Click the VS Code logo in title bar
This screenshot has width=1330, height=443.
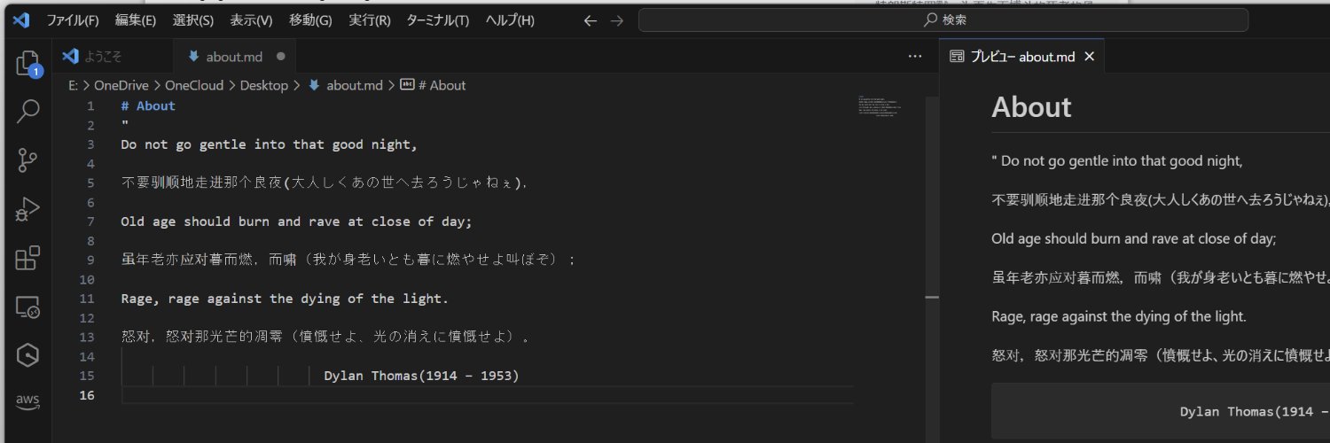click(21, 19)
